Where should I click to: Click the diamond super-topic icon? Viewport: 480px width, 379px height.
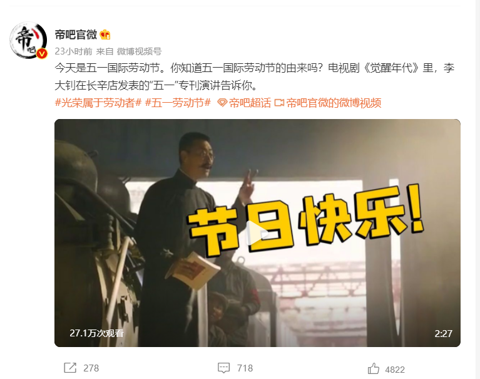(x=222, y=103)
